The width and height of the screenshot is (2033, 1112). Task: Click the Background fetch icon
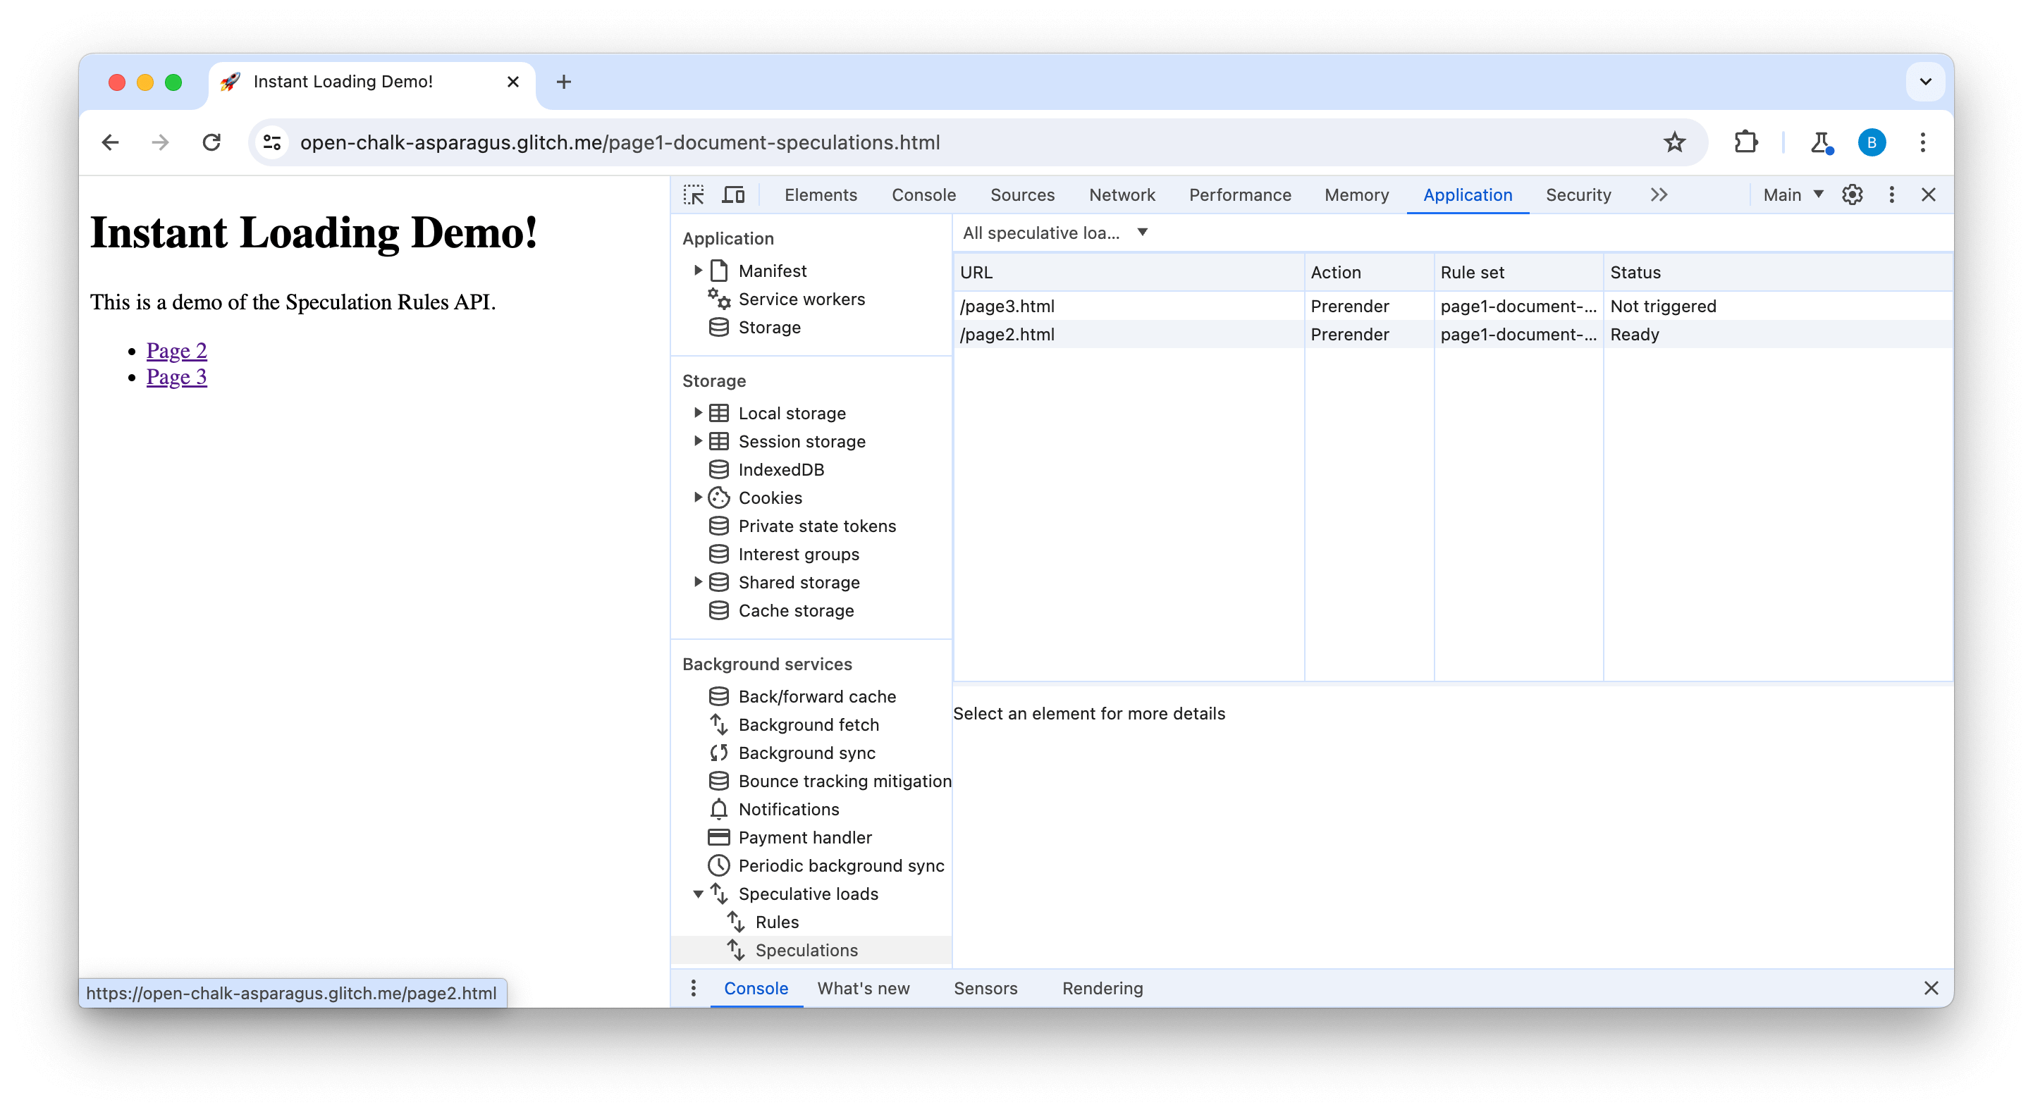[x=718, y=724]
